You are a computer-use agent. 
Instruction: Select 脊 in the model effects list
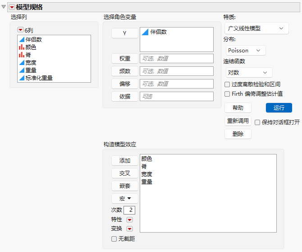pos(144,166)
